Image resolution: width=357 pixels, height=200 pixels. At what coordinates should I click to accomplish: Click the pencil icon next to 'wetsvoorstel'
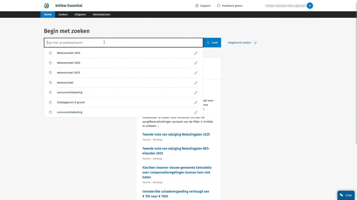[x=196, y=83]
